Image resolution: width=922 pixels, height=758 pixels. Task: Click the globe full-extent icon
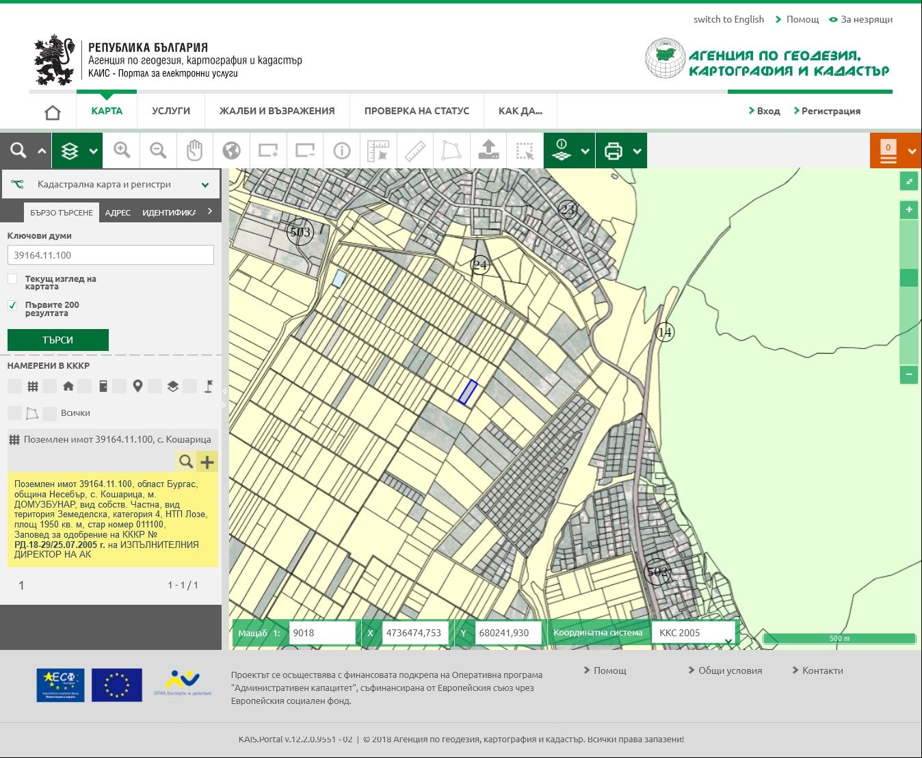click(x=231, y=151)
